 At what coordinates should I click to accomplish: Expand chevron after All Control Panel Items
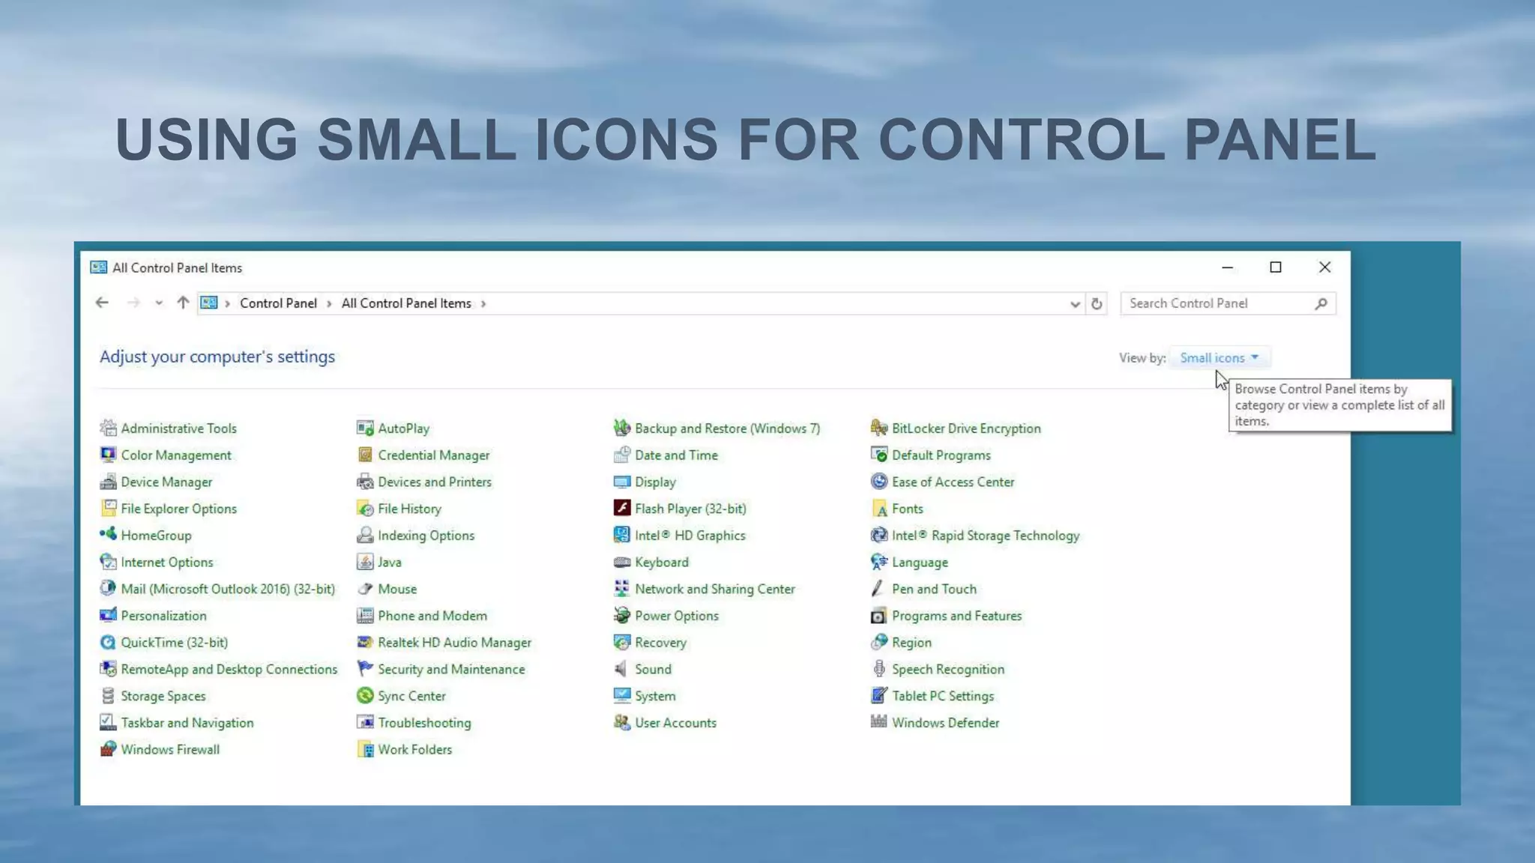483,303
